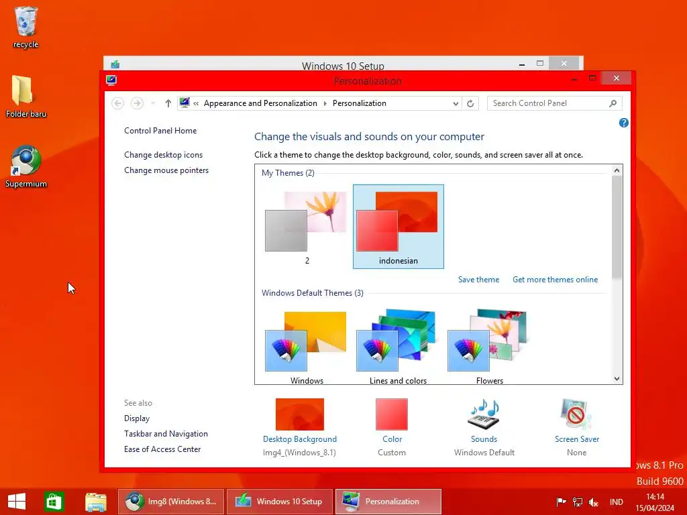Click the muted volume tray icon
The height and width of the screenshot is (515, 687).
(594, 502)
